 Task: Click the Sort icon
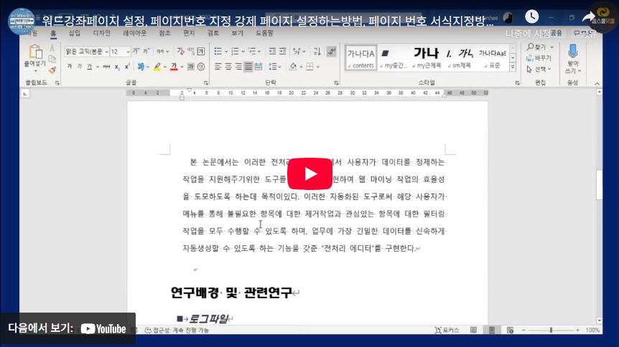click(317, 52)
